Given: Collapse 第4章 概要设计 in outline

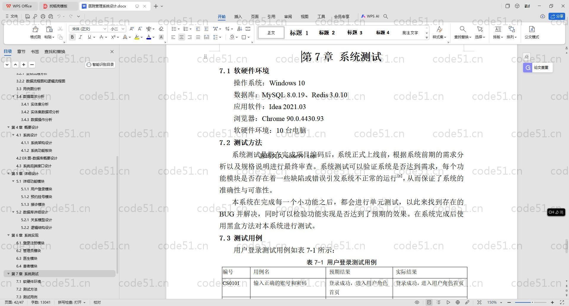Looking at the screenshot, I should [9, 127].
